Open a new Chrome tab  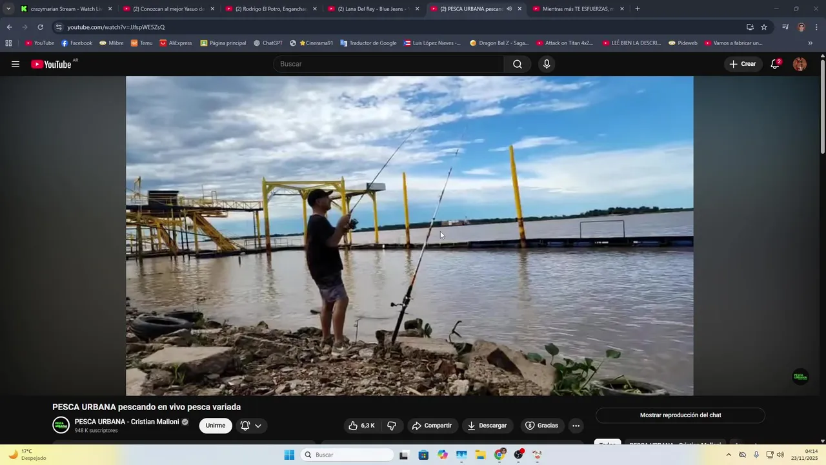tap(638, 9)
